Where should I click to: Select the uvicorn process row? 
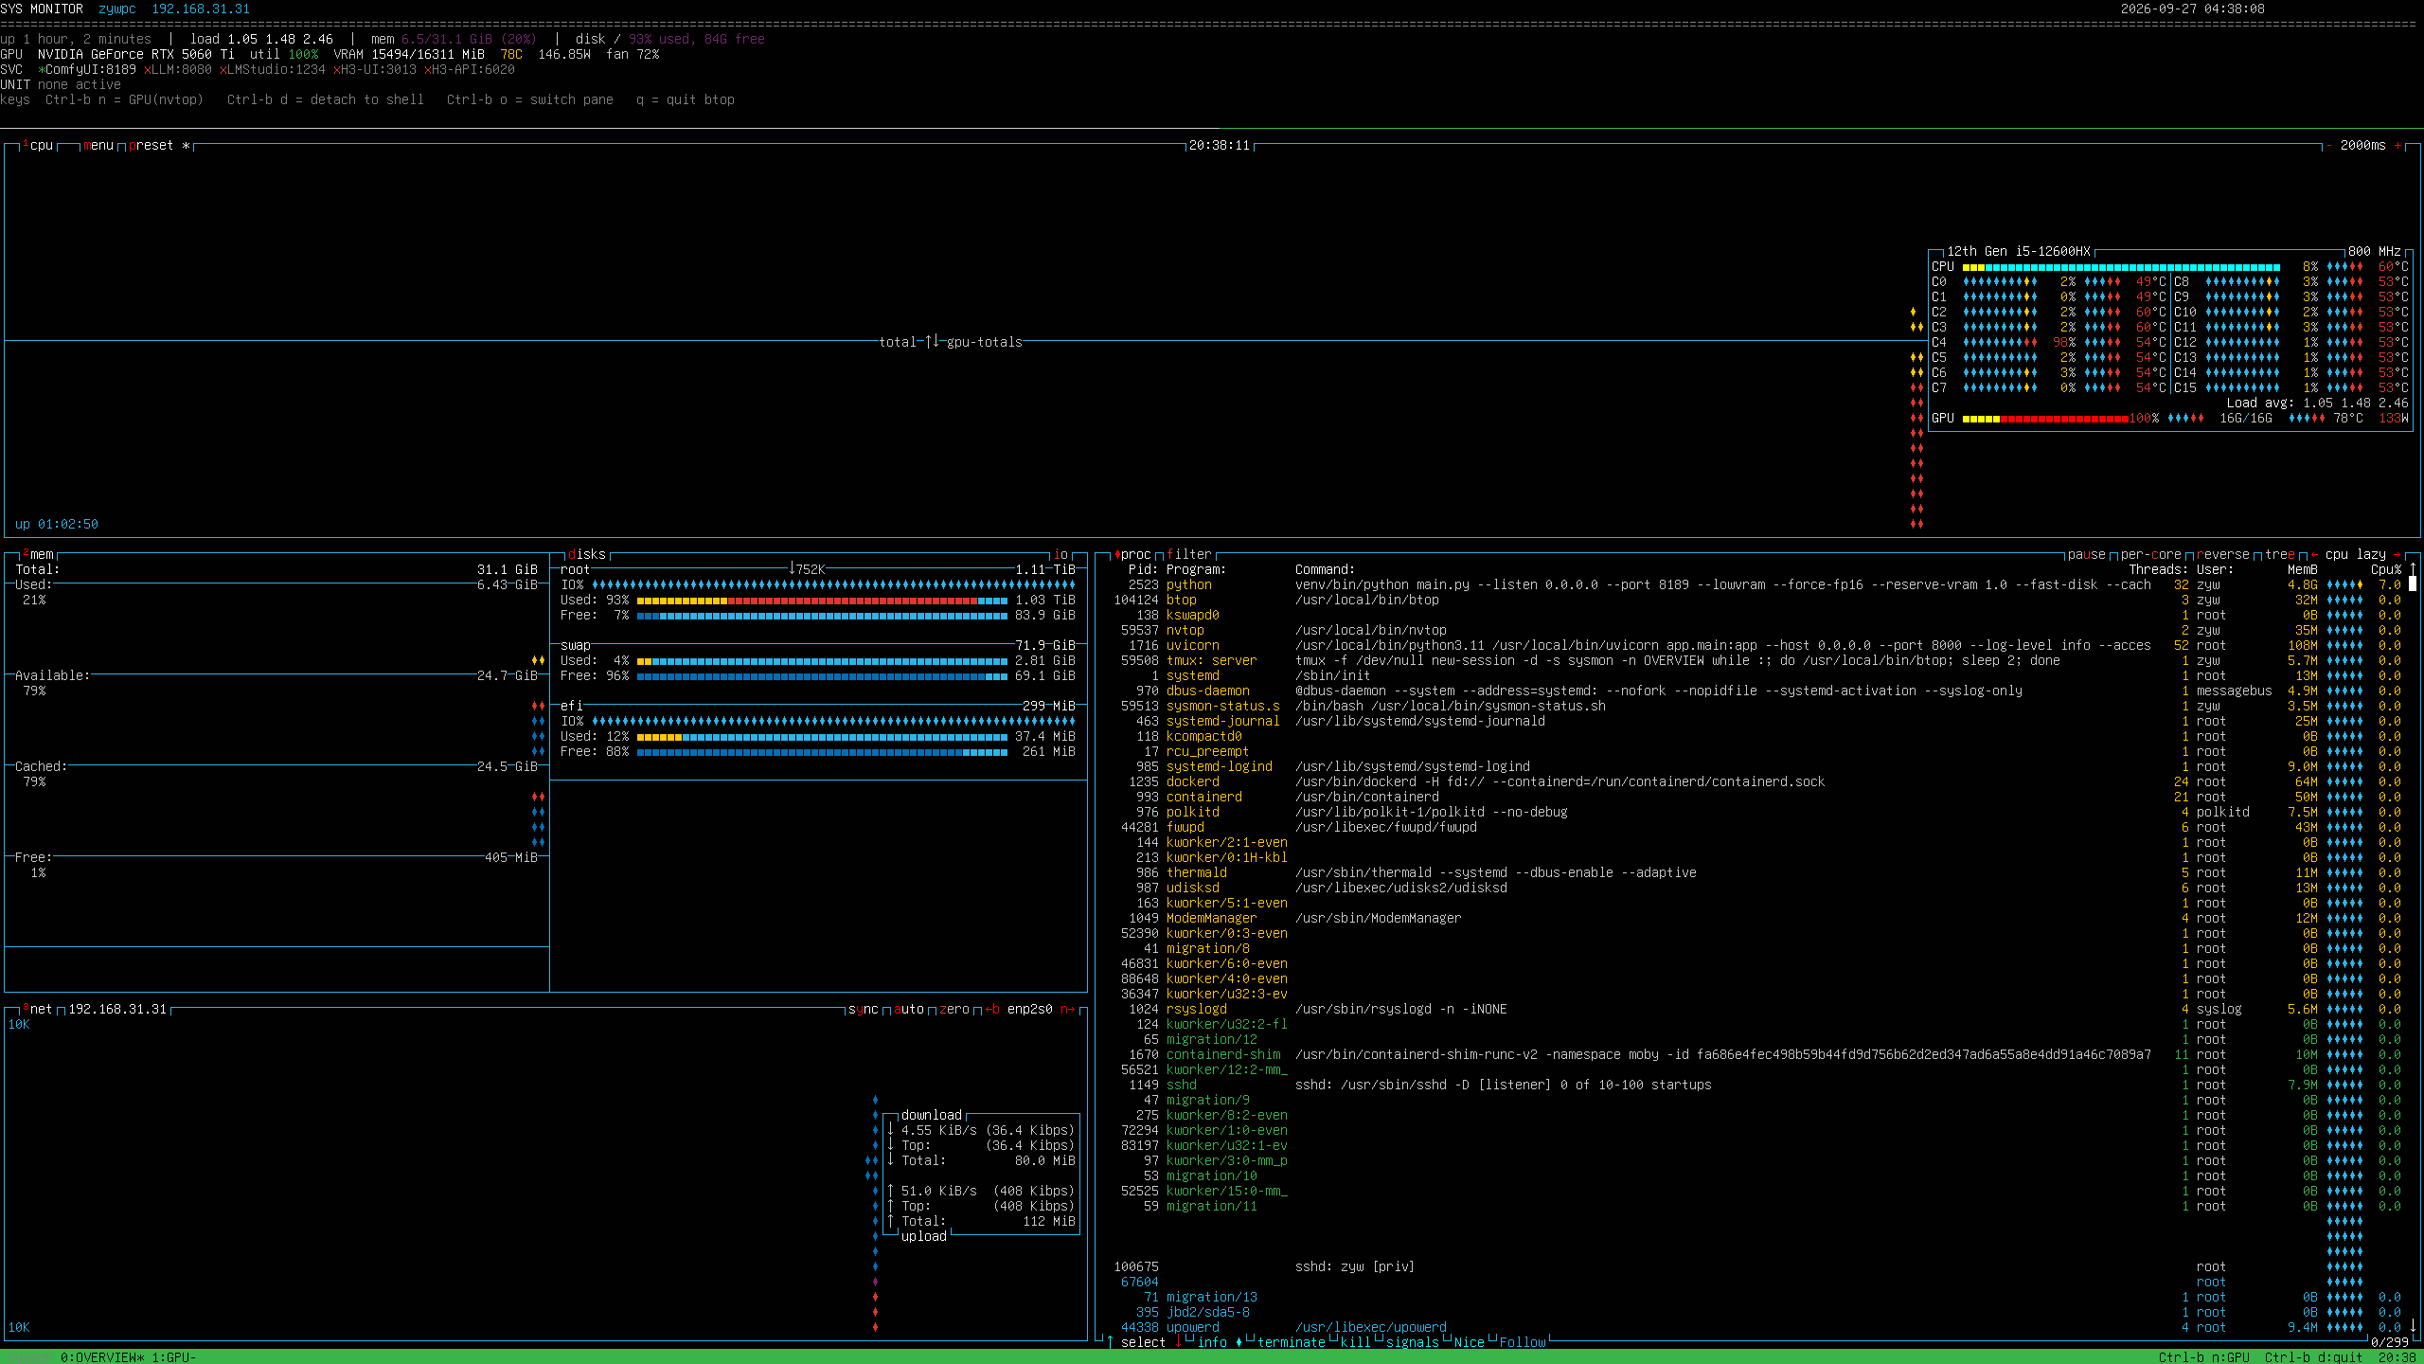(1757, 645)
